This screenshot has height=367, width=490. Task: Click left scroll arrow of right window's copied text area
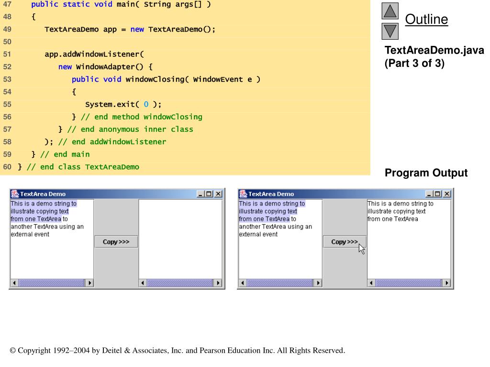point(371,283)
